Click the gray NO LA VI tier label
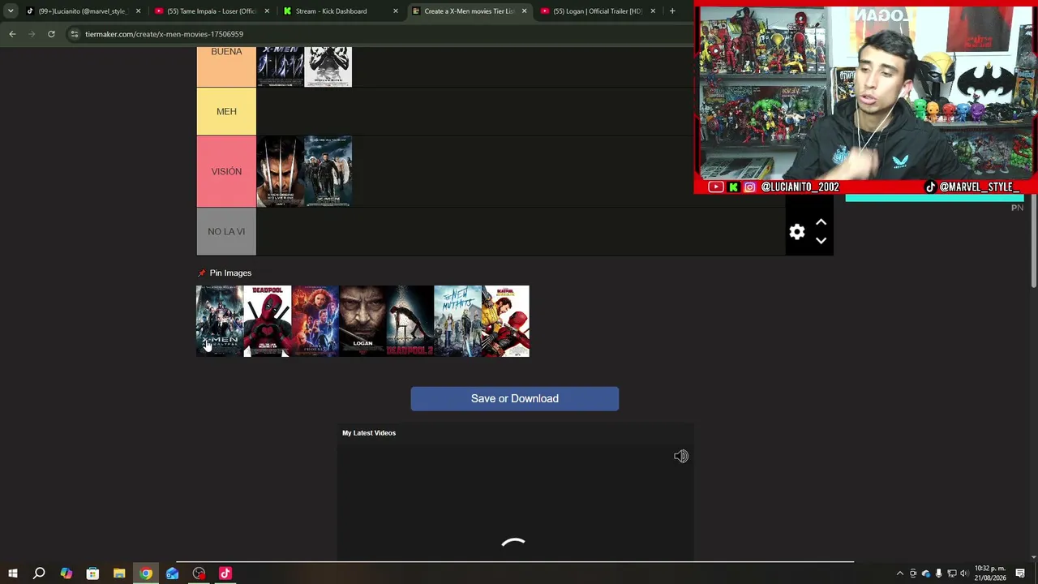 pos(226,232)
